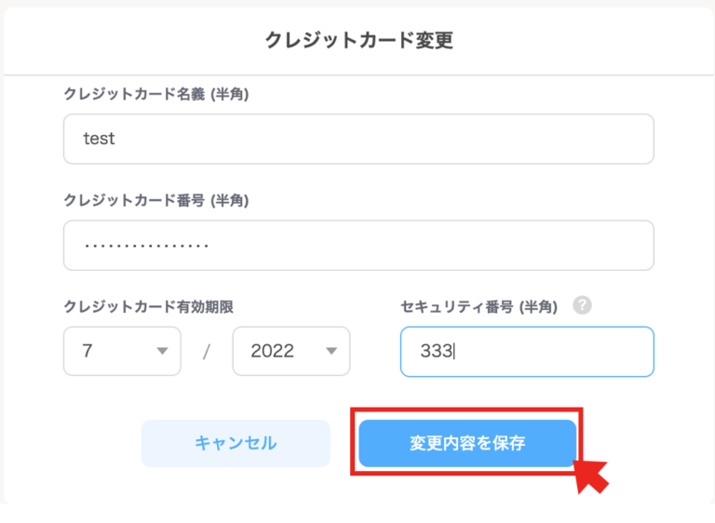Image resolution: width=715 pixels, height=523 pixels.
Task: Click the クレジットカード変更 dialog title
Action: [359, 40]
